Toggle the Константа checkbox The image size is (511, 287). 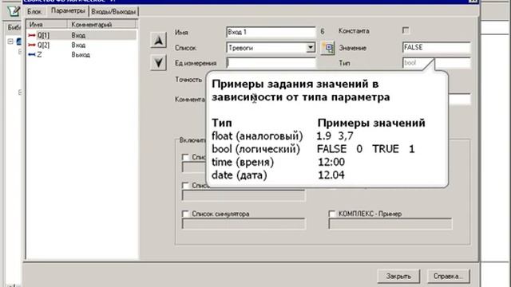click(406, 30)
